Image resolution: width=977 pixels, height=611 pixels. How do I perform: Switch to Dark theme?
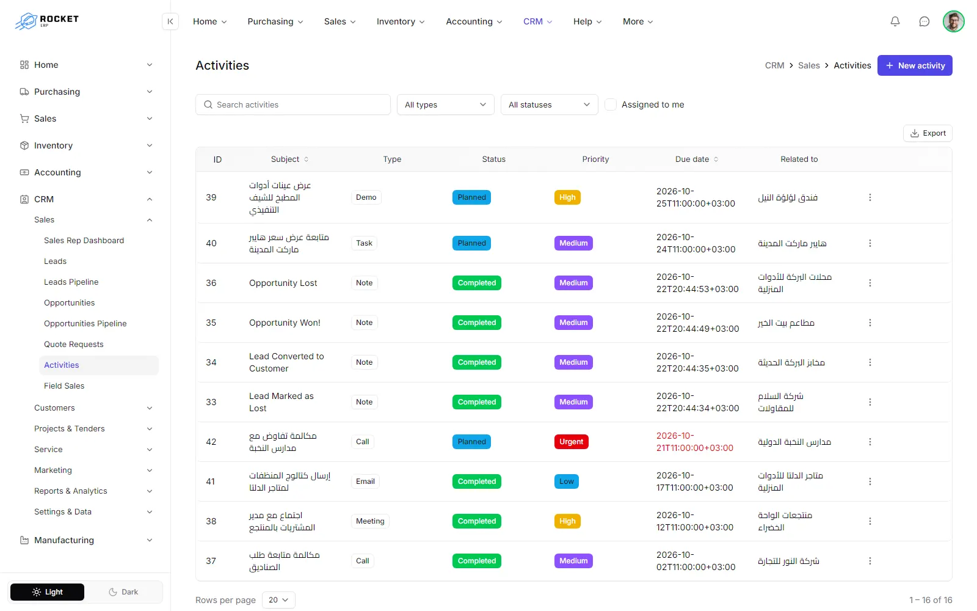(x=123, y=592)
